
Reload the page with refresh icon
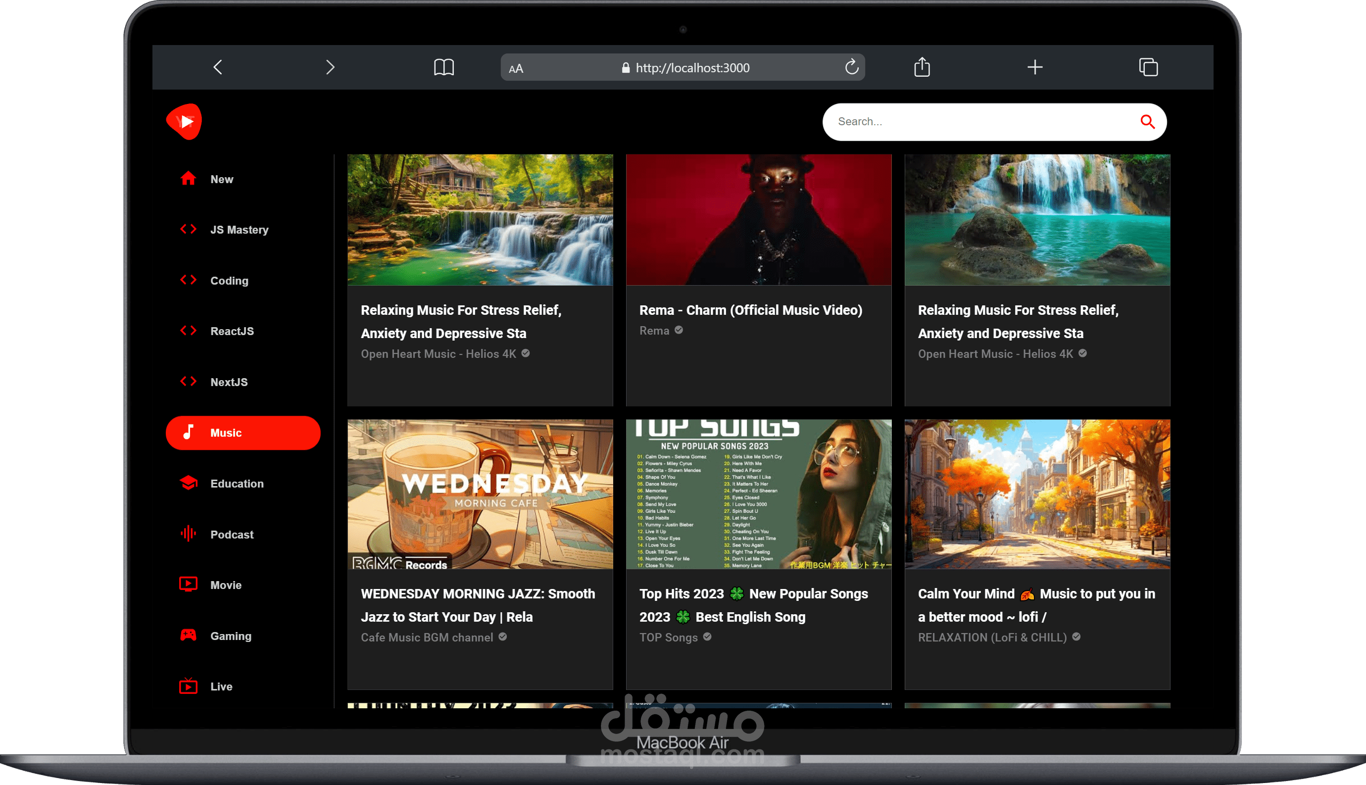click(851, 67)
